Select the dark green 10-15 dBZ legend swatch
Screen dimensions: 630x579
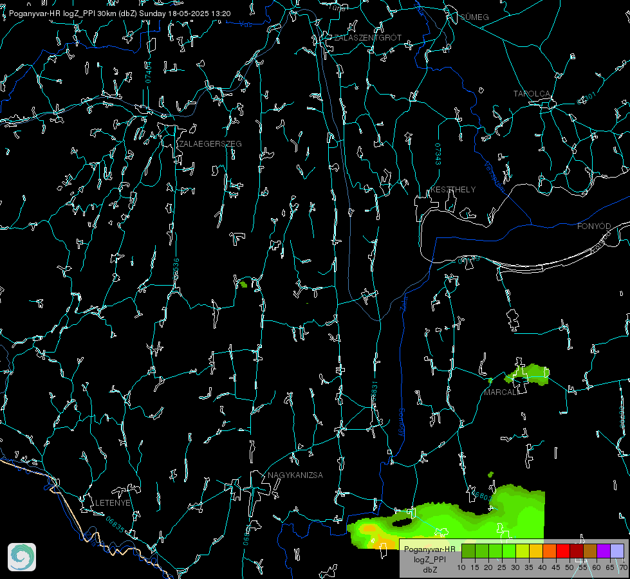(468, 551)
